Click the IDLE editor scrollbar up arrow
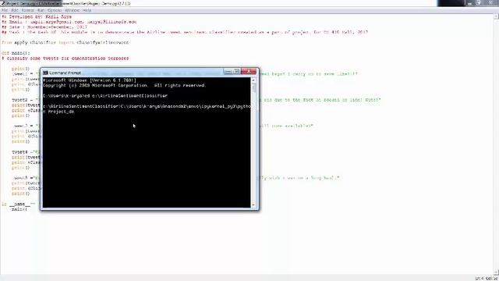Image resolution: width=499 pixels, height=281 pixels. tap(496, 16)
